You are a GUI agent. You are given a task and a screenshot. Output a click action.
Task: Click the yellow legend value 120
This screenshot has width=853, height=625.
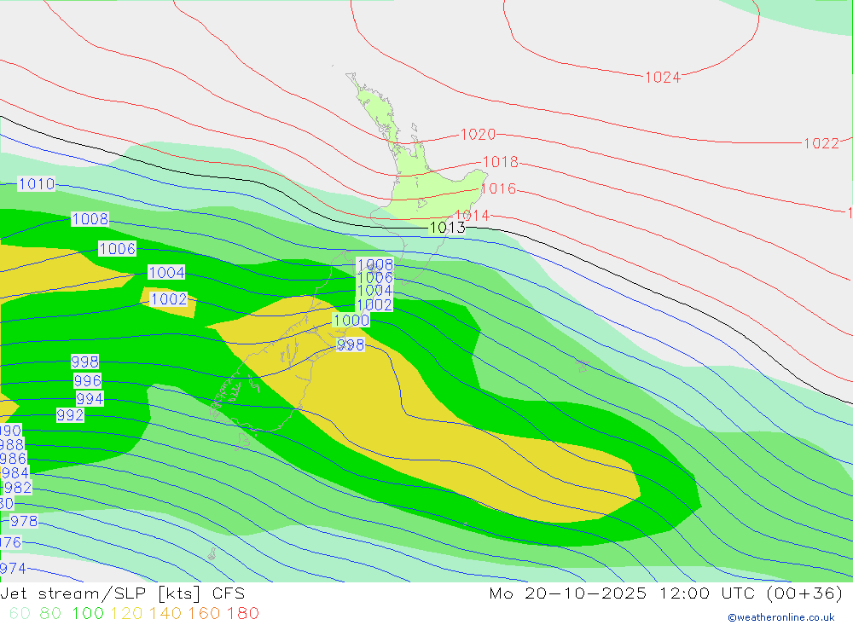coord(127,614)
